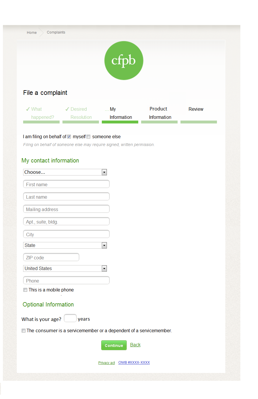Viewport: 258px width, 399px height.
Task: Check the 'someone else' checkbox
Action: pos(89,137)
